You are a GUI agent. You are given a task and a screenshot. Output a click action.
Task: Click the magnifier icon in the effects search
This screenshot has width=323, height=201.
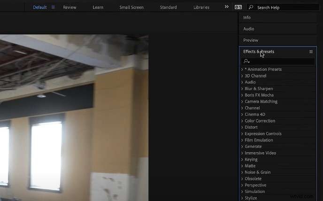point(246,62)
